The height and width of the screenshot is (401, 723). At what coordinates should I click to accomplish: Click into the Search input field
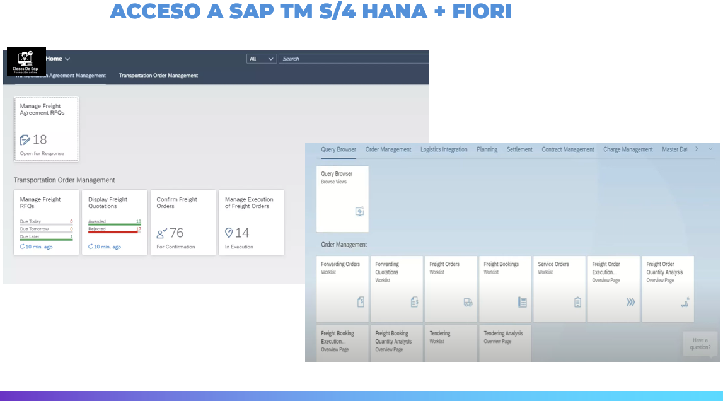coord(354,59)
